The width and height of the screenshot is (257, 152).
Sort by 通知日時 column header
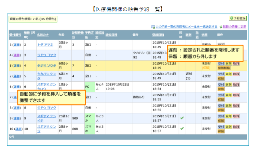(111, 35)
